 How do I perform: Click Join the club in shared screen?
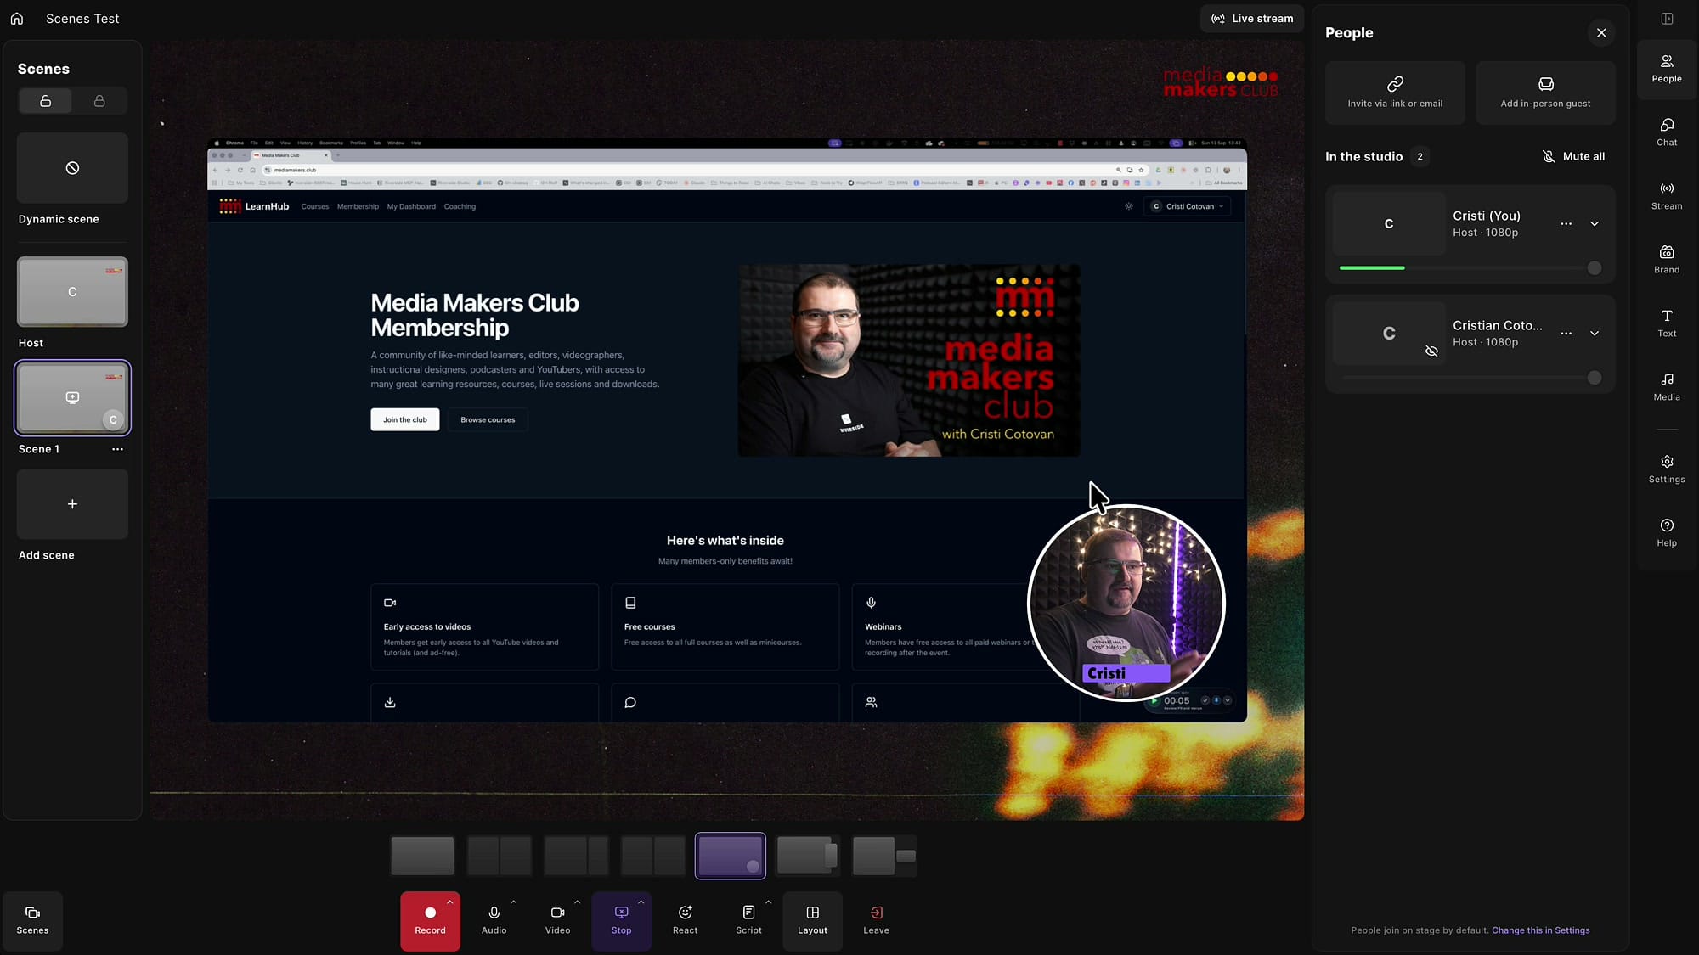[x=404, y=419]
